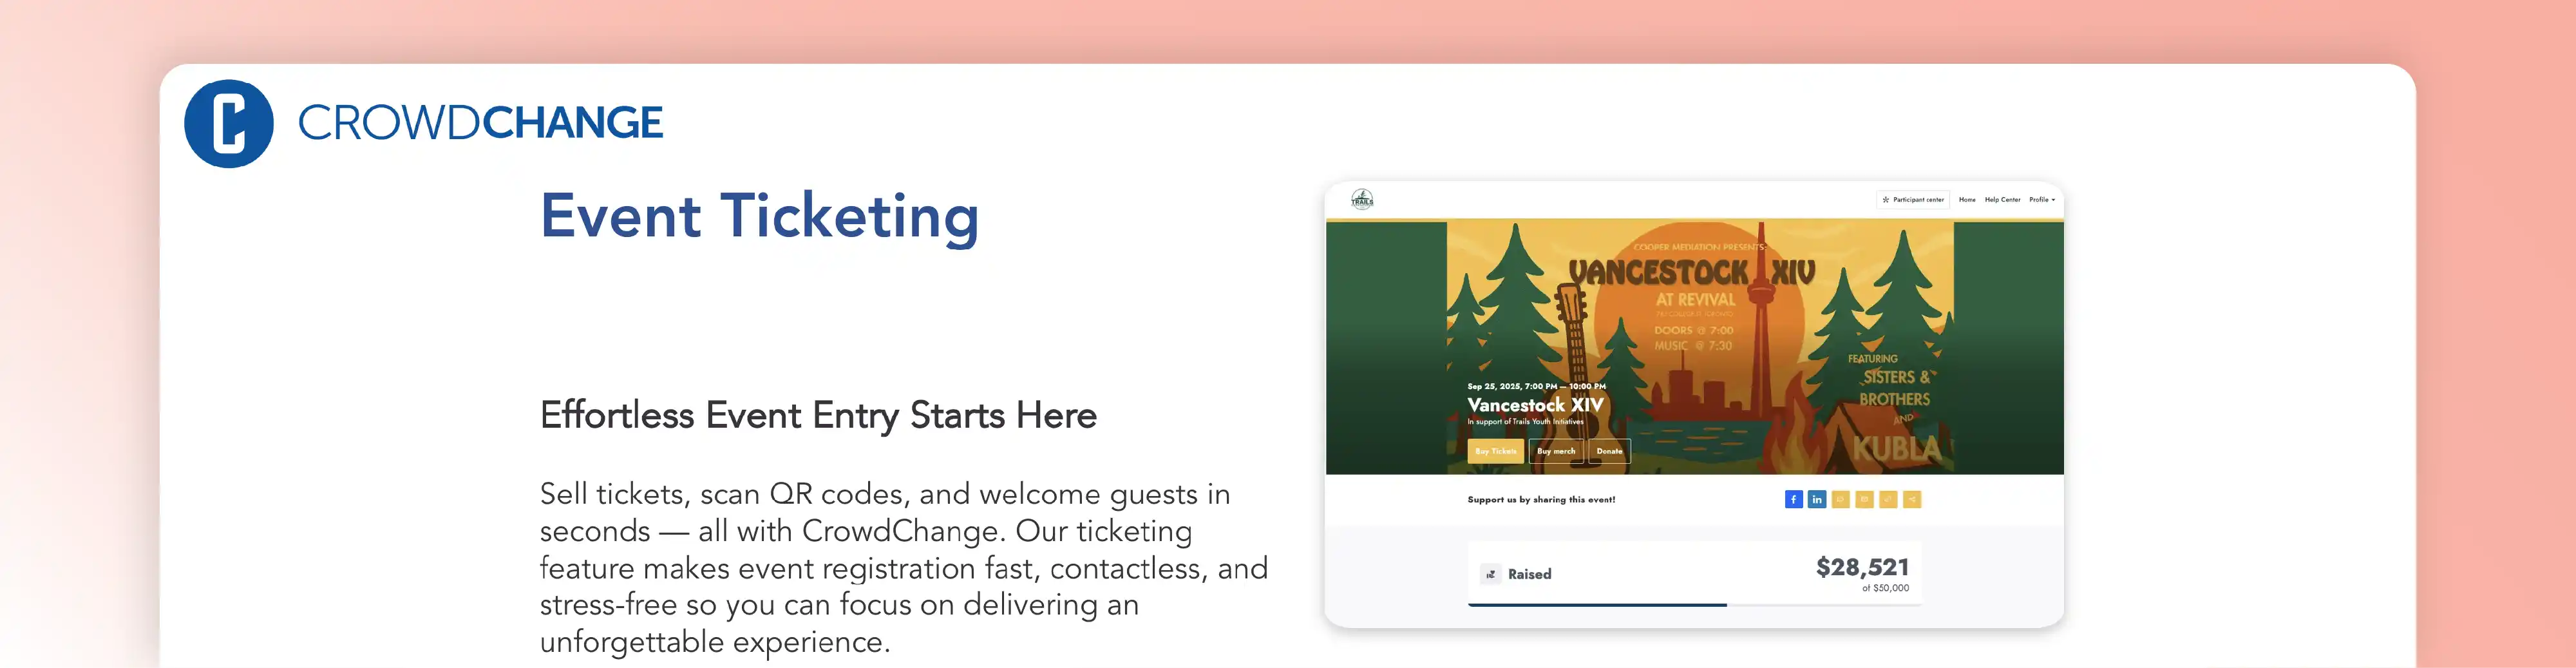The width and height of the screenshot is (2576, 668).
Task: Open Help Center in mockup navigation
Action: click(2002, 199)
